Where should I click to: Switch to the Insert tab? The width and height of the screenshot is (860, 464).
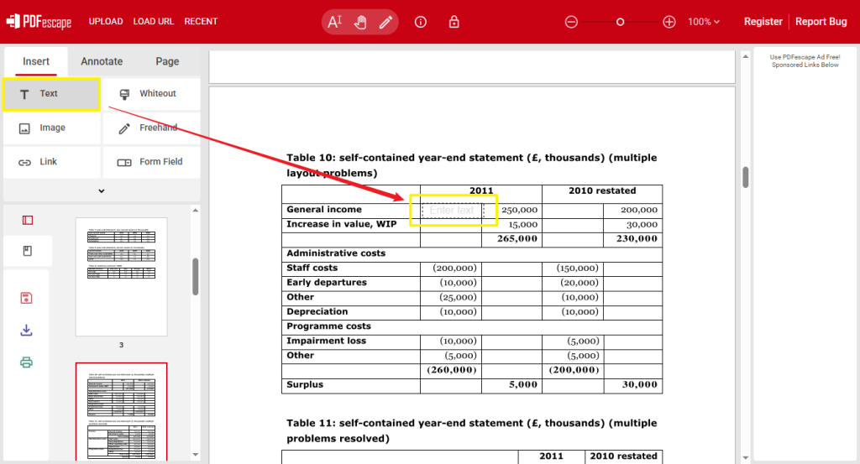click(36, 61)
